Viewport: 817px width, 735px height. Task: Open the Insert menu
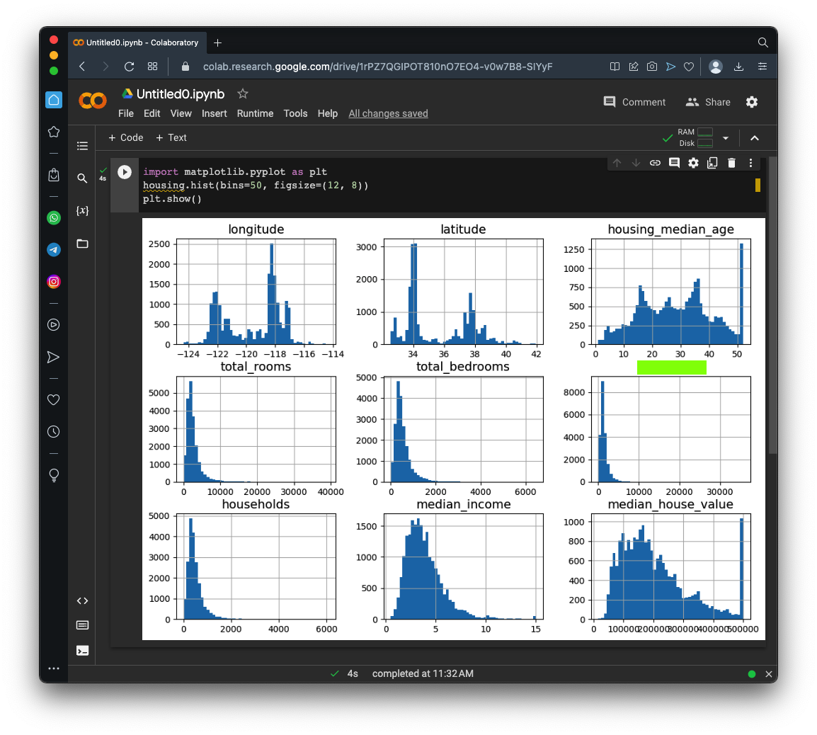(214, 113)
